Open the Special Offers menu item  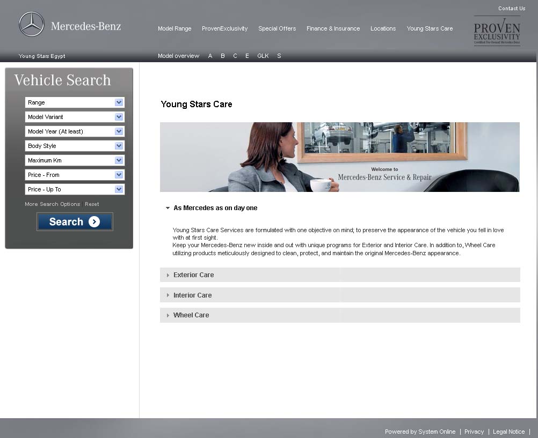pyautogui.click(x=277, y=29)
